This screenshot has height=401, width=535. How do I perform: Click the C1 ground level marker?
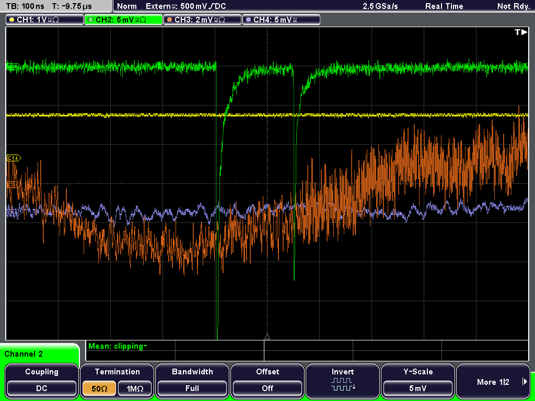pos(14,158)
